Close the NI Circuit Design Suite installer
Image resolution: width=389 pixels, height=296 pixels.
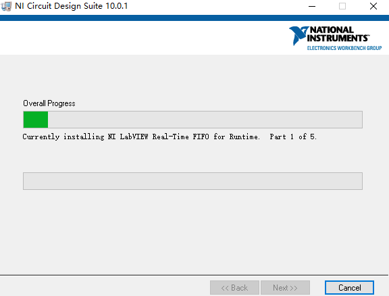click(x=373, y=6)
